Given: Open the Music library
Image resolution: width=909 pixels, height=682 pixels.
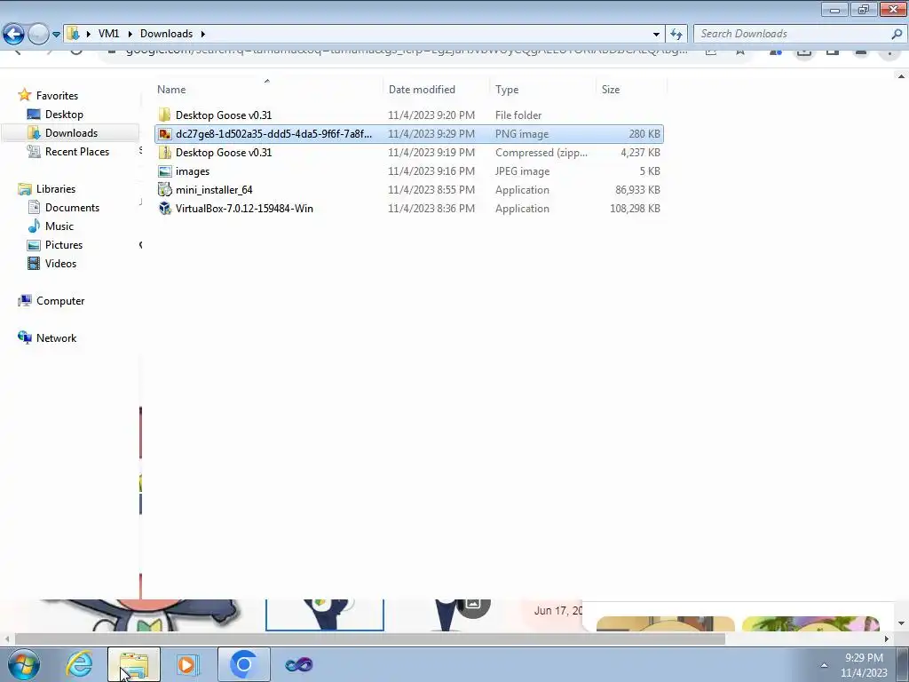Looking at the screenshot, I should [59, 226].
